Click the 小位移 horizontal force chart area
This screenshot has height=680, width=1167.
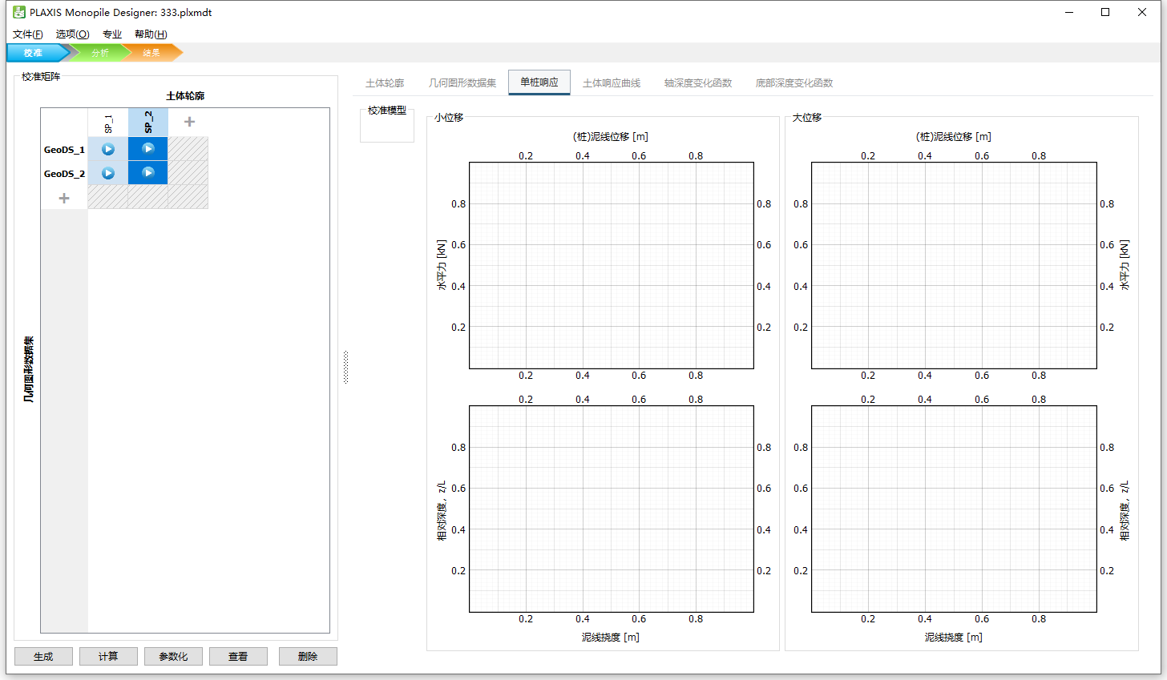(x=611, y=265)
